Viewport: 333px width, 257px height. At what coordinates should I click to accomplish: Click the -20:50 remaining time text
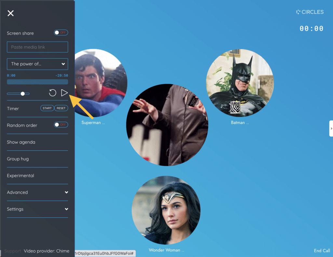[62, 75]
